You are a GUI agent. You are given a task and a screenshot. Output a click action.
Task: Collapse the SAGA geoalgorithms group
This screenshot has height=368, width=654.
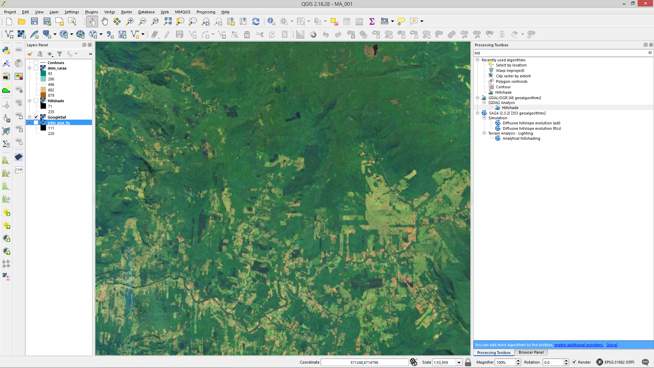[478, 113]
